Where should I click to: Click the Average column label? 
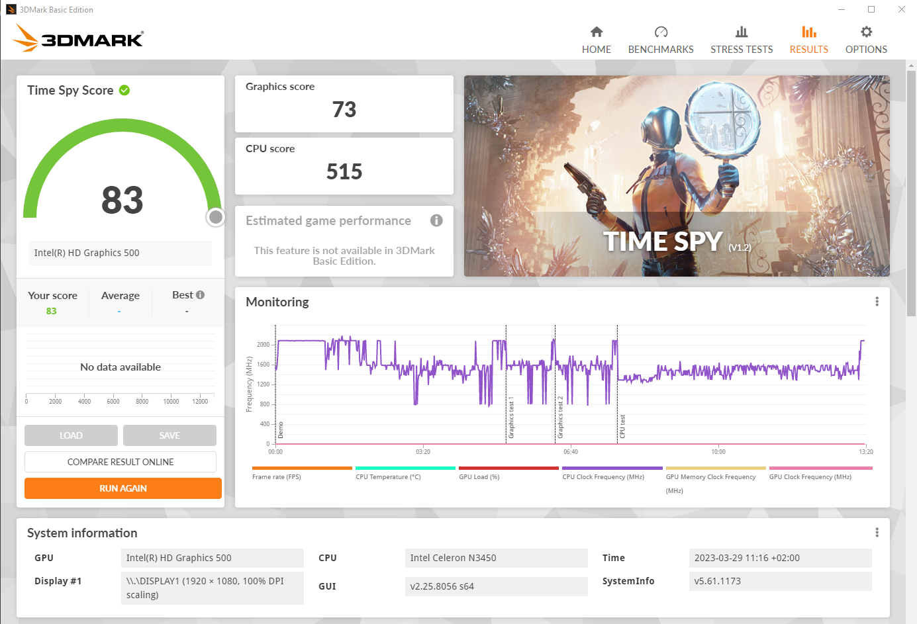(x=121, y=296)
